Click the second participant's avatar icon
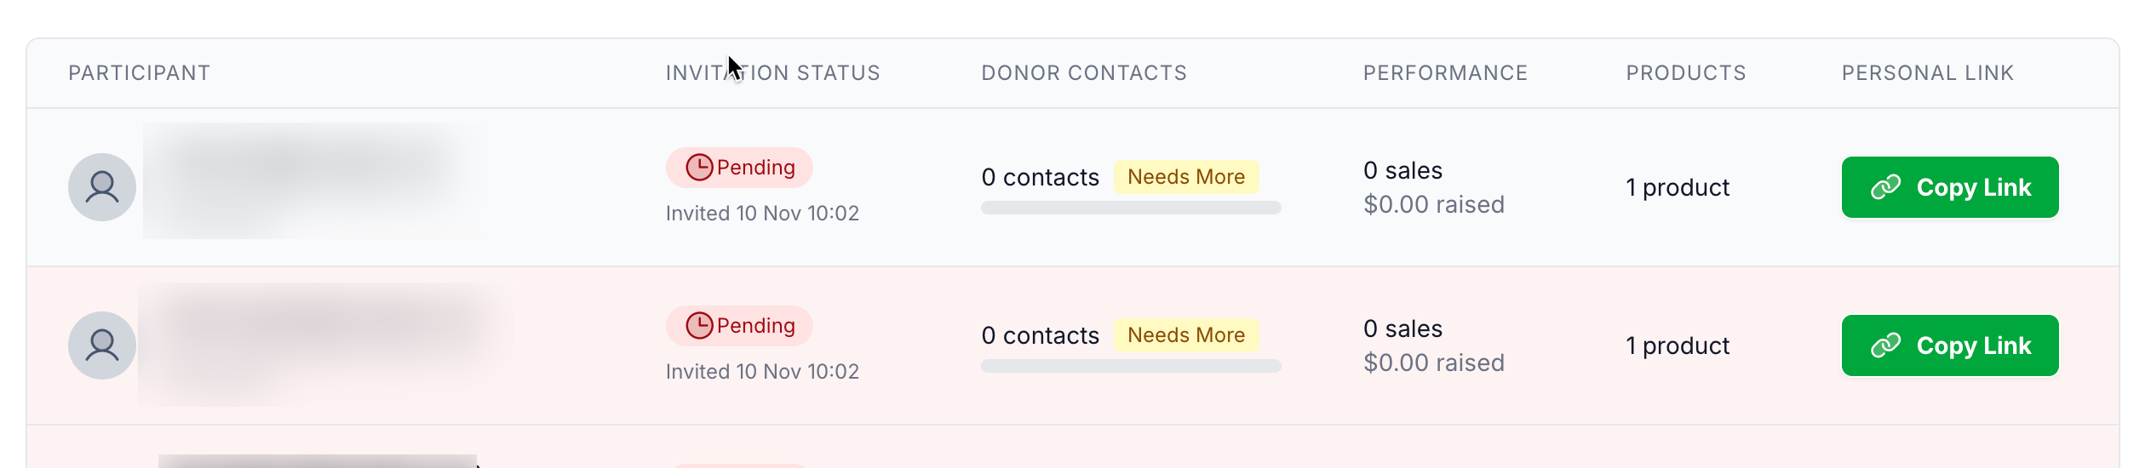The image size is (2151, 468). pyautogui.click(x=102, y=345)
